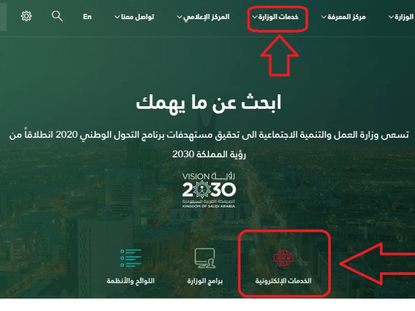Click the الخدمات الإلكترونية link

tap(283, 280)
